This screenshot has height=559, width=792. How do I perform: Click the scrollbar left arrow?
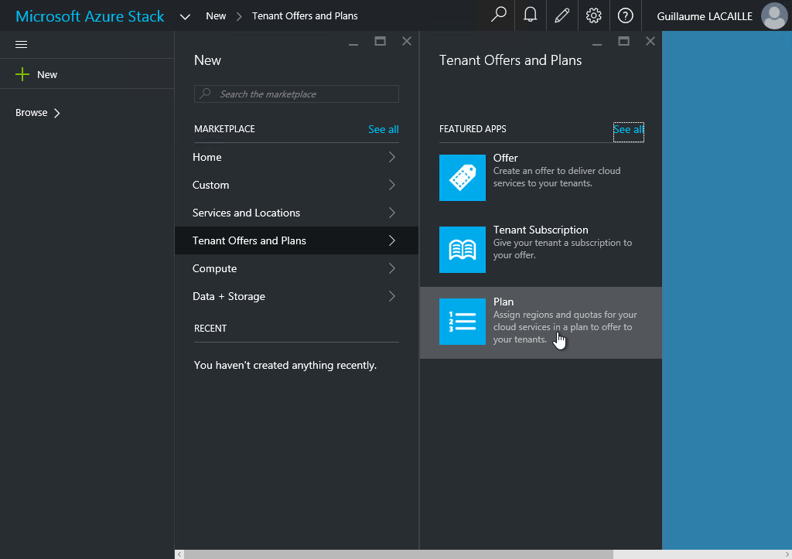click(x=179, y=554)
